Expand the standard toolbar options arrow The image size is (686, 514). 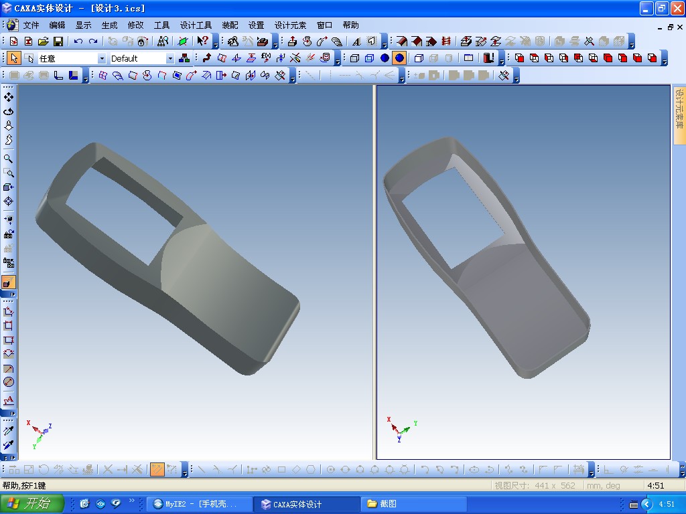coord(216,41)
